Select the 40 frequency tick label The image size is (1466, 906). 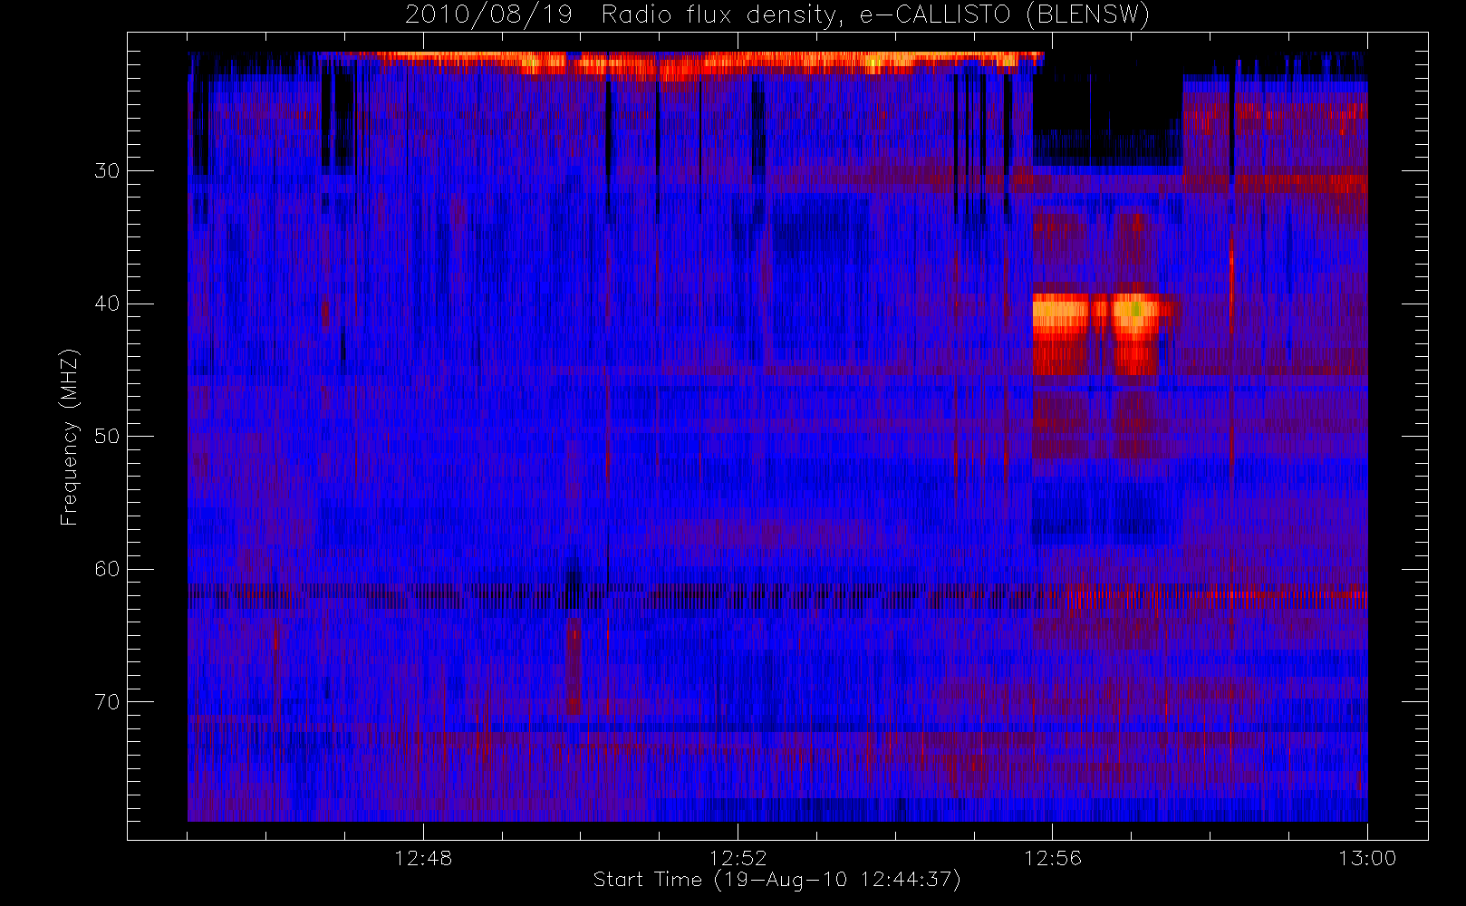point(107,304)
